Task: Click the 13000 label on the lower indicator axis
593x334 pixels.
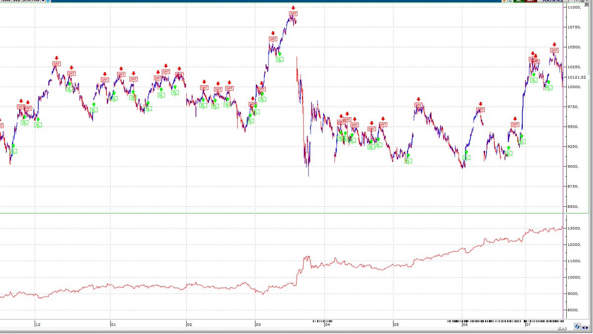Action: 575,229
